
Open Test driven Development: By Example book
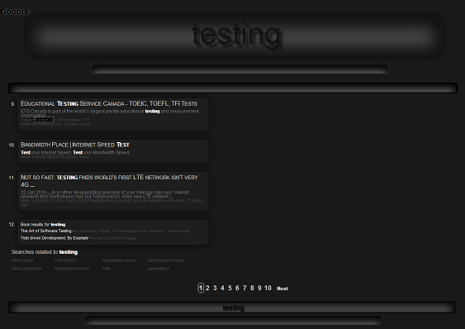coord(55,238)
